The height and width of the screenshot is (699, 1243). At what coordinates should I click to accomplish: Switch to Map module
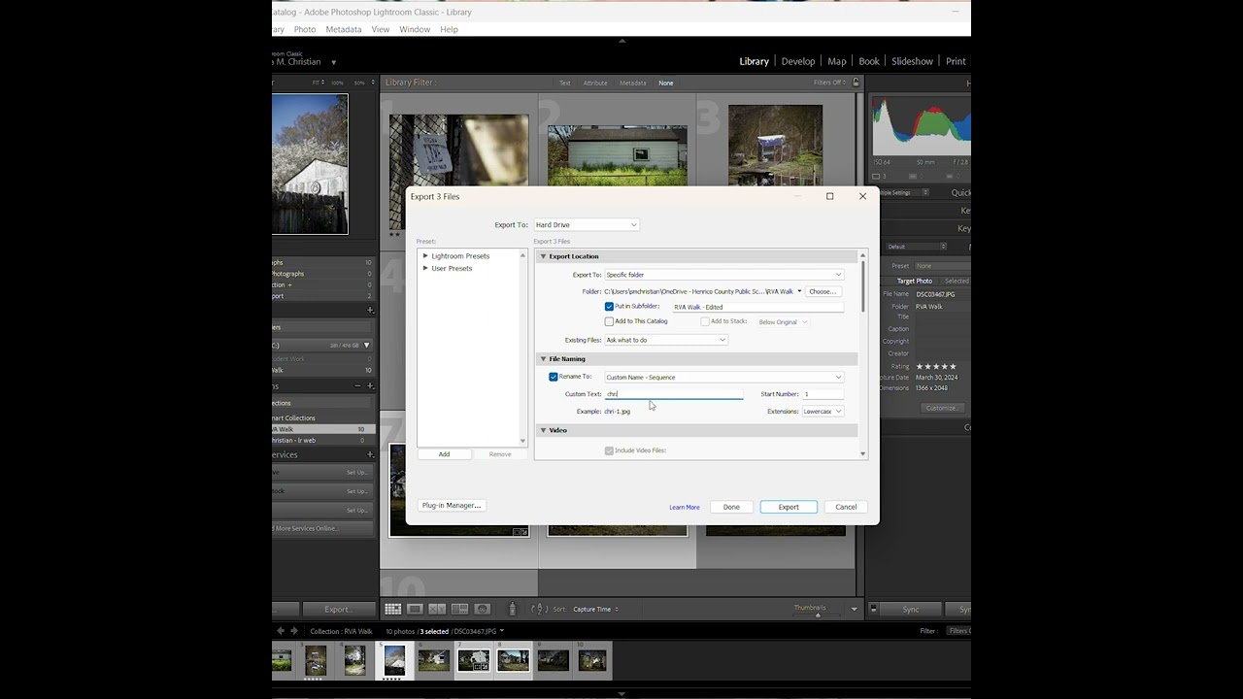coord(837,61)
